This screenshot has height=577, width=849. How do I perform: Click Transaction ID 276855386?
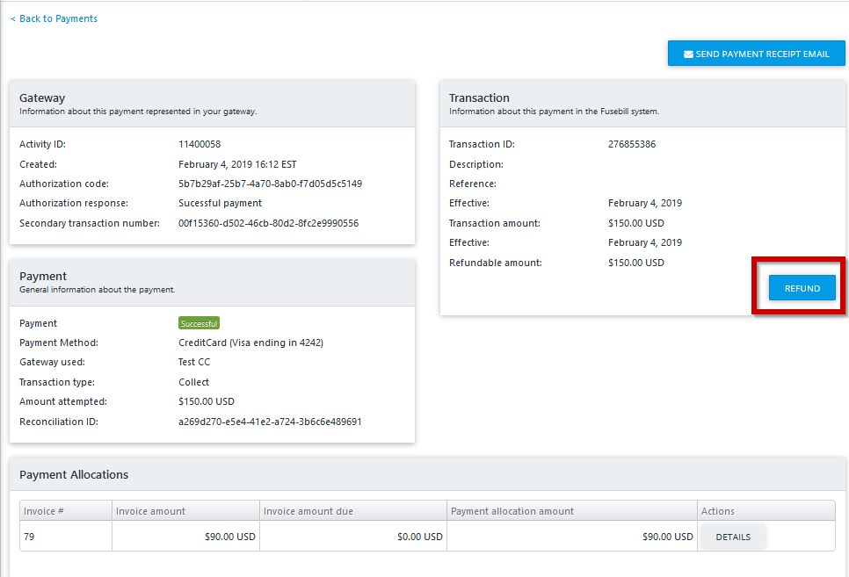[631, 144]
